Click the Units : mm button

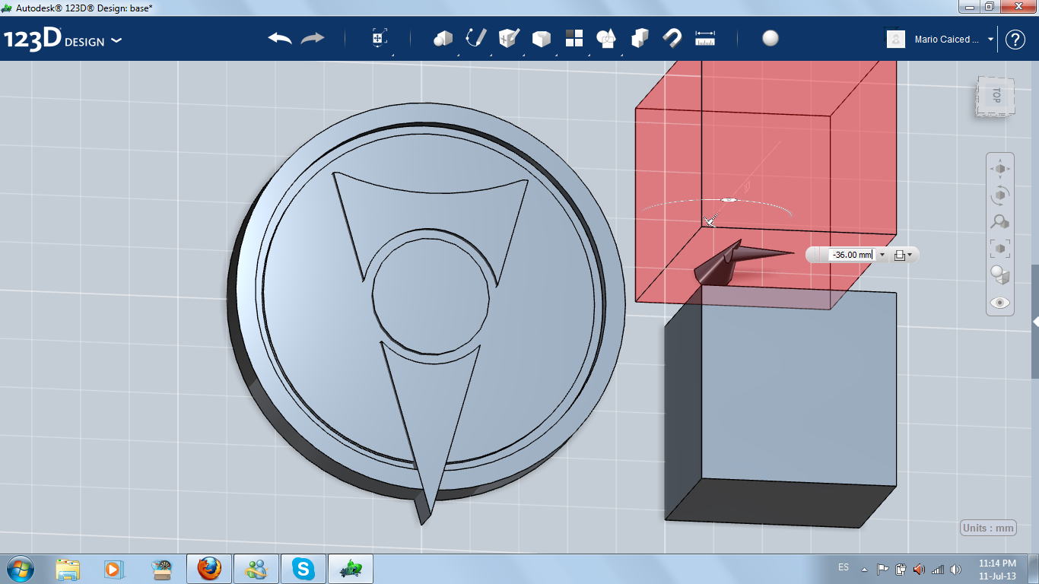coord(989,528)
